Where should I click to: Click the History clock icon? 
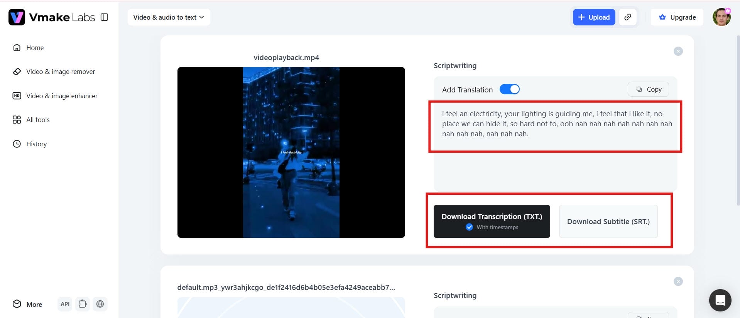pyautogui.click(x=17, y=144)
